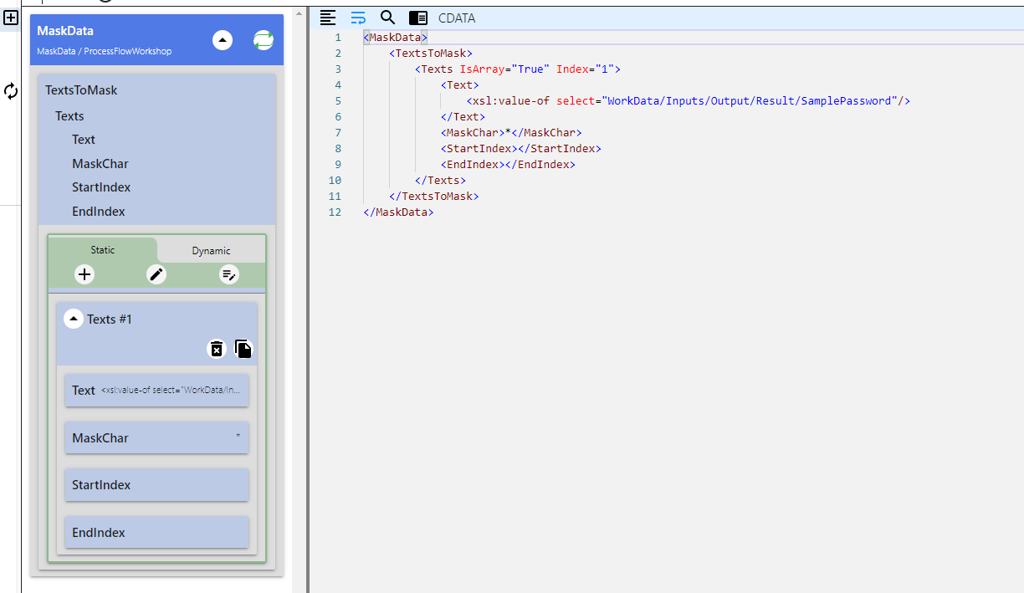1024x593 pixels.
Task: Click the MaskData panel title
Action: pos(65,31)
